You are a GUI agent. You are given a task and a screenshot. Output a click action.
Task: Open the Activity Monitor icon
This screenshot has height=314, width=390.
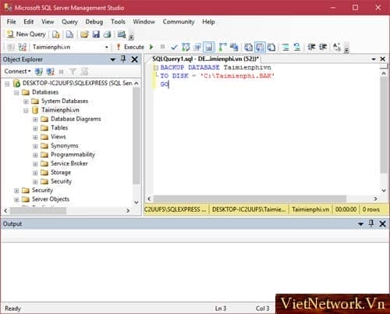122,34
